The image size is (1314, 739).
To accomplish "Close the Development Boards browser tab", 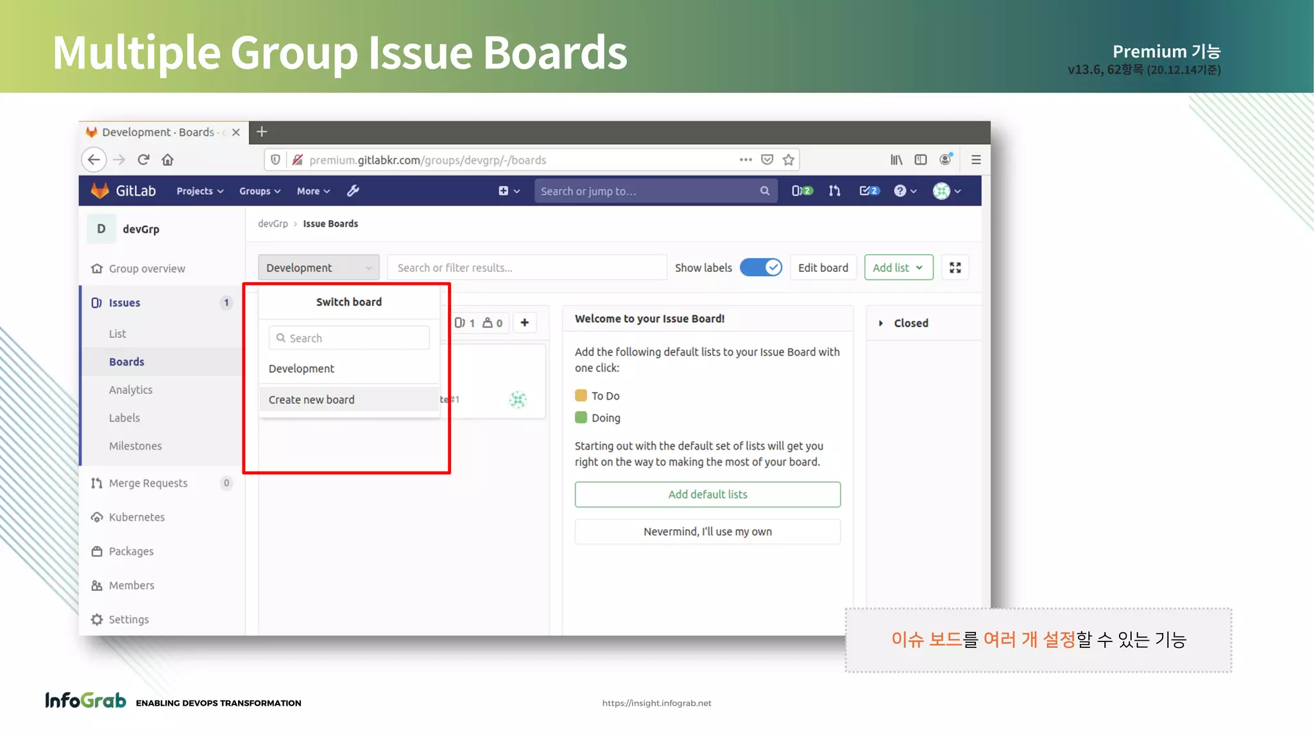I will tap(236, 132).
